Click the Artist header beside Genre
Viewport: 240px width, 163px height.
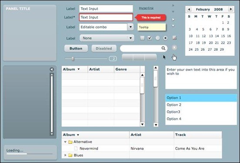[x=101, y=69]
